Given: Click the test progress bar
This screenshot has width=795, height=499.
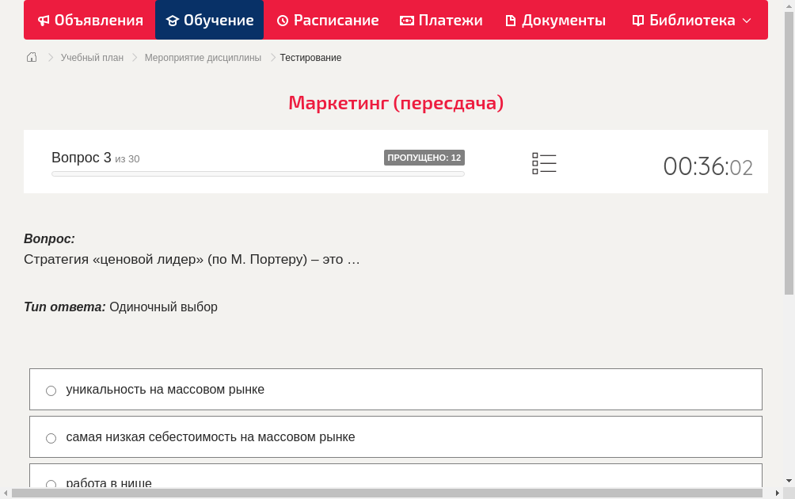Looking at the screenshot, I should pos(257,173).
